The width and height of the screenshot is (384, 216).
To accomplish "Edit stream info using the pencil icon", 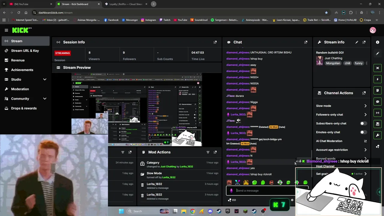I will coord(357,42).
